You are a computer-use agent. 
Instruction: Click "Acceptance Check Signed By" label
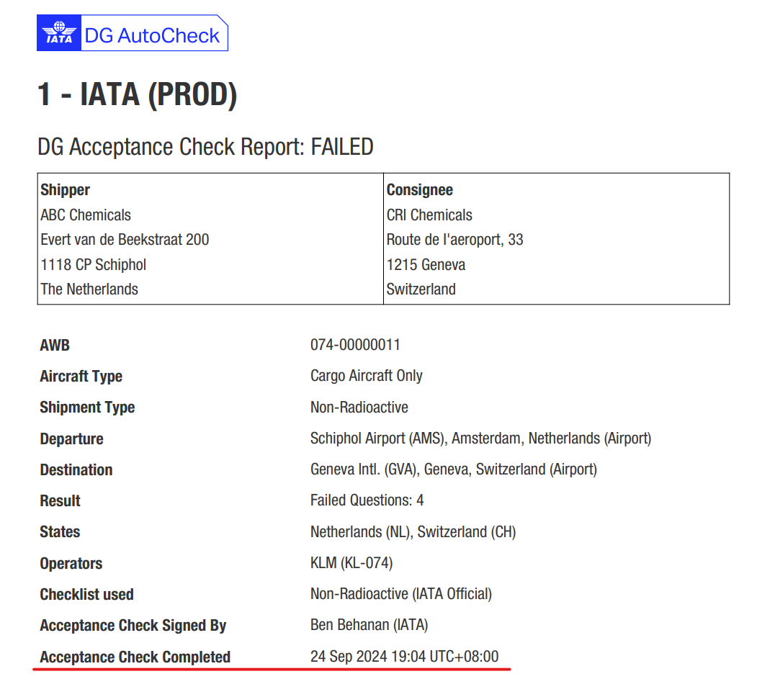133,626
